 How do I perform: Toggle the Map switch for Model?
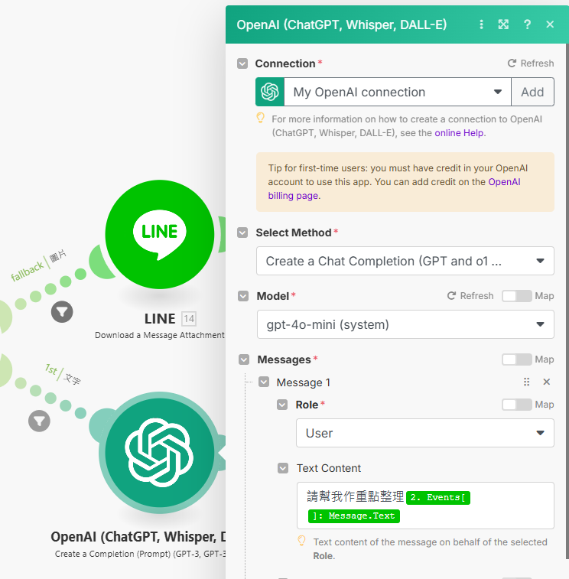[516, 296]
